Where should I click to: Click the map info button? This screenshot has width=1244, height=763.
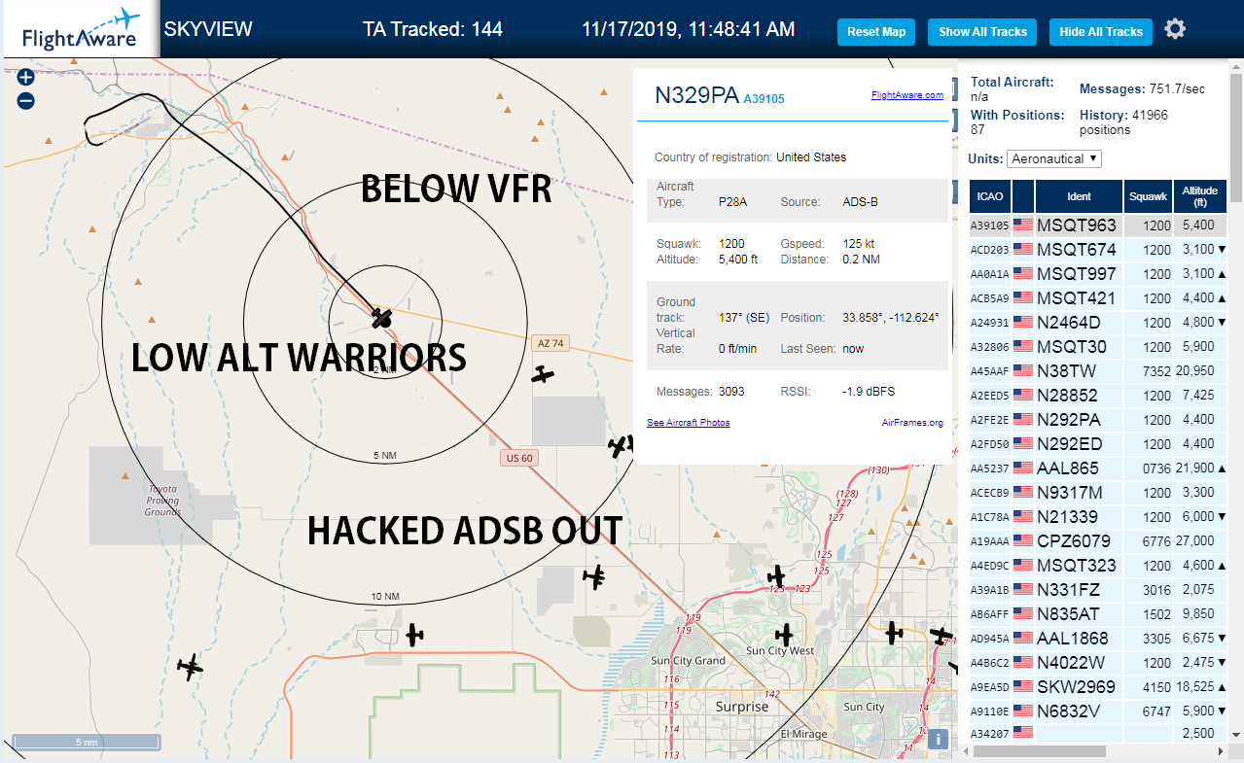tap(938, 739)
